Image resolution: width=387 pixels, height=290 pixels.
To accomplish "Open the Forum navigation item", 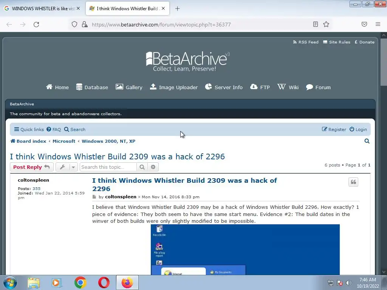I will (318, 87).
